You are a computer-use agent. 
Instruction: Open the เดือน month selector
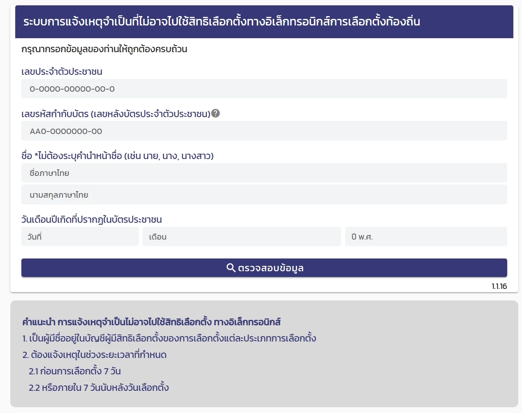[242, 236]
